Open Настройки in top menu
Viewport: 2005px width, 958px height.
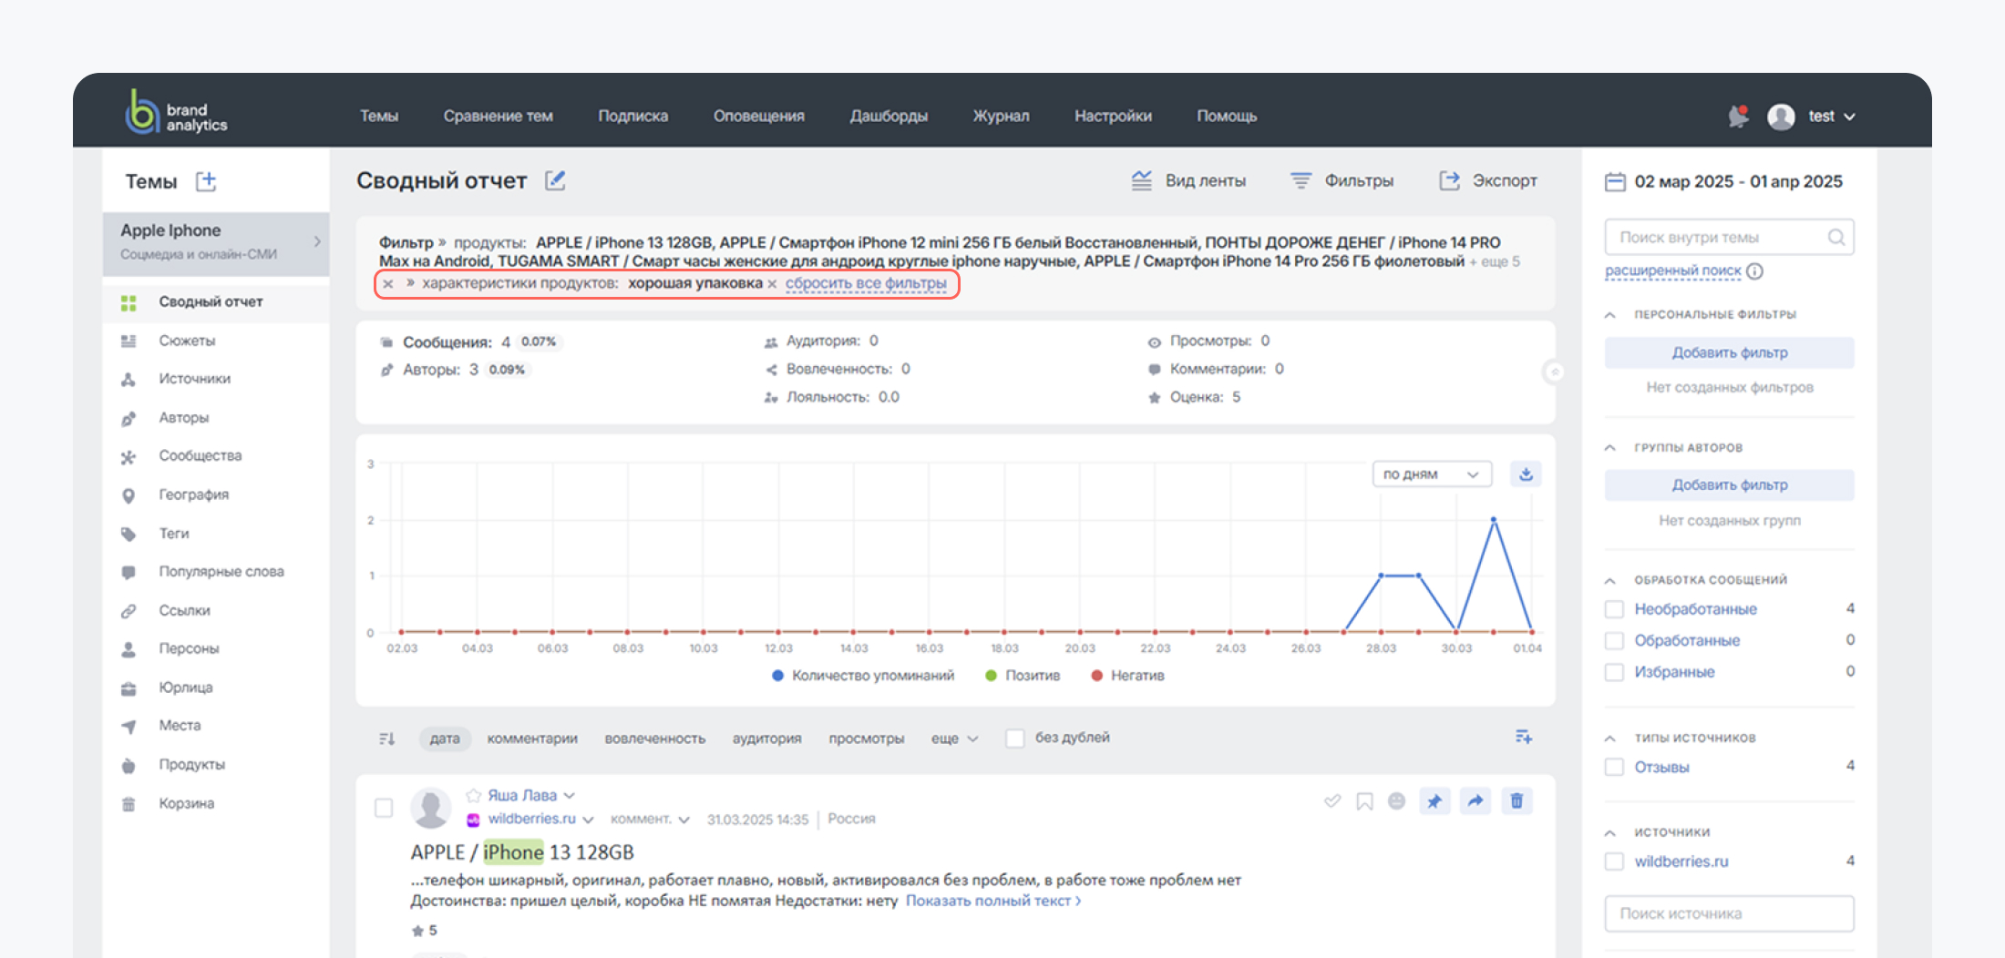coord(1113,116)
